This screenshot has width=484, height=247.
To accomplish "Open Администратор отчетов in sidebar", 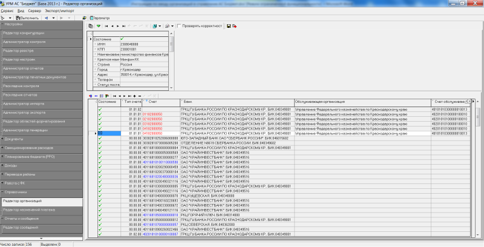I will [41, 68].
